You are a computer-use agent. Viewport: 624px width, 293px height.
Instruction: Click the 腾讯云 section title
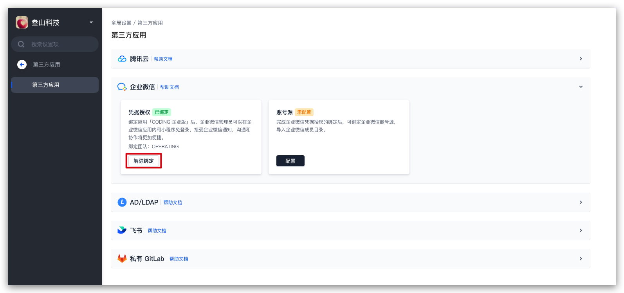[139, 59]
